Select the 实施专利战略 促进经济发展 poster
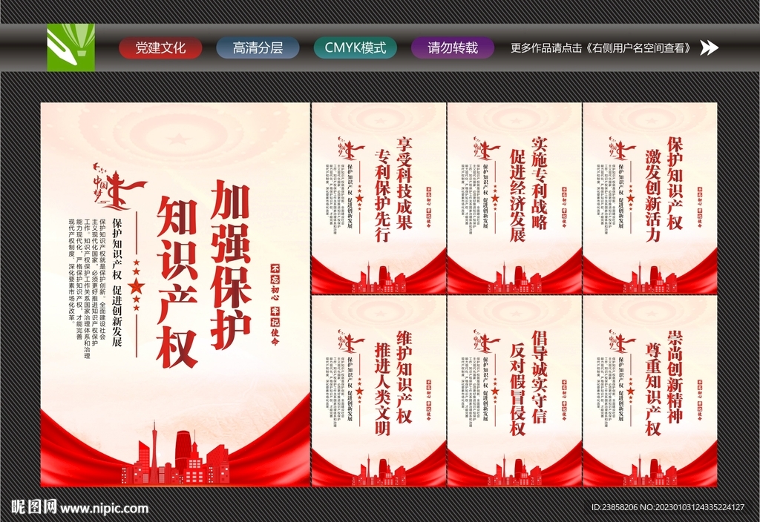Screen dimensions: 760x522 click(x=514, y=198)
